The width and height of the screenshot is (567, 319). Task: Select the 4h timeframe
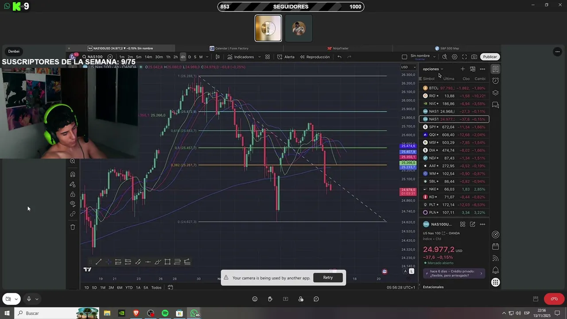(183, 57)
